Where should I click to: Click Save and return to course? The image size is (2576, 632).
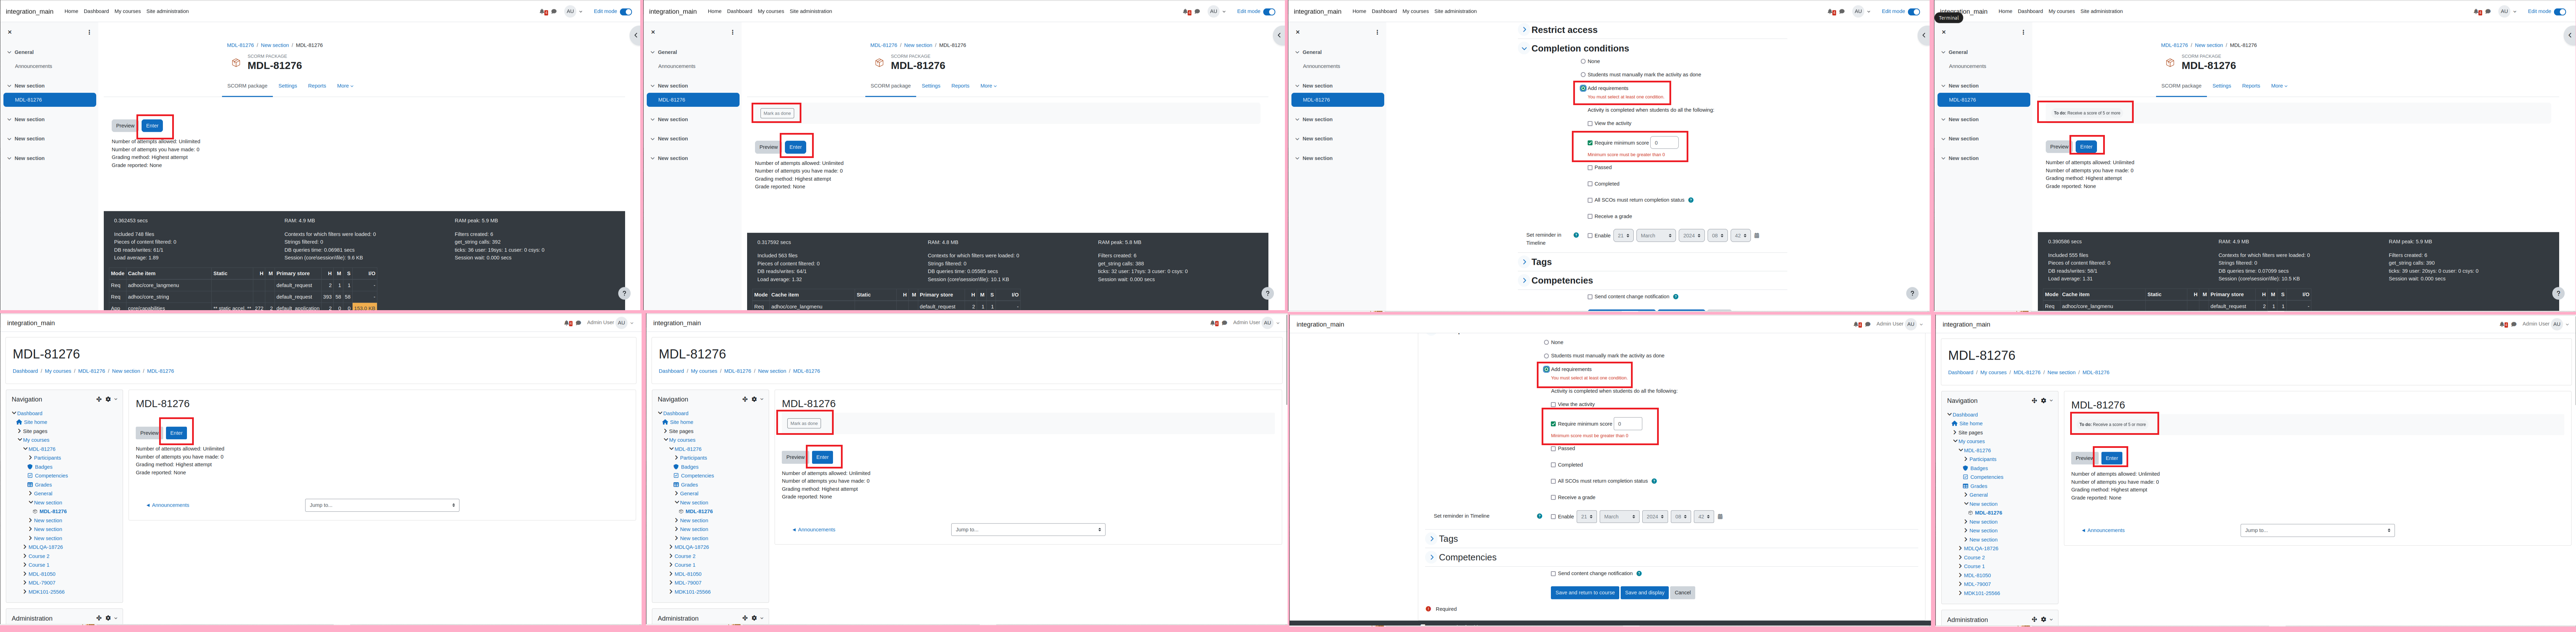click(x=1585, y=593)
